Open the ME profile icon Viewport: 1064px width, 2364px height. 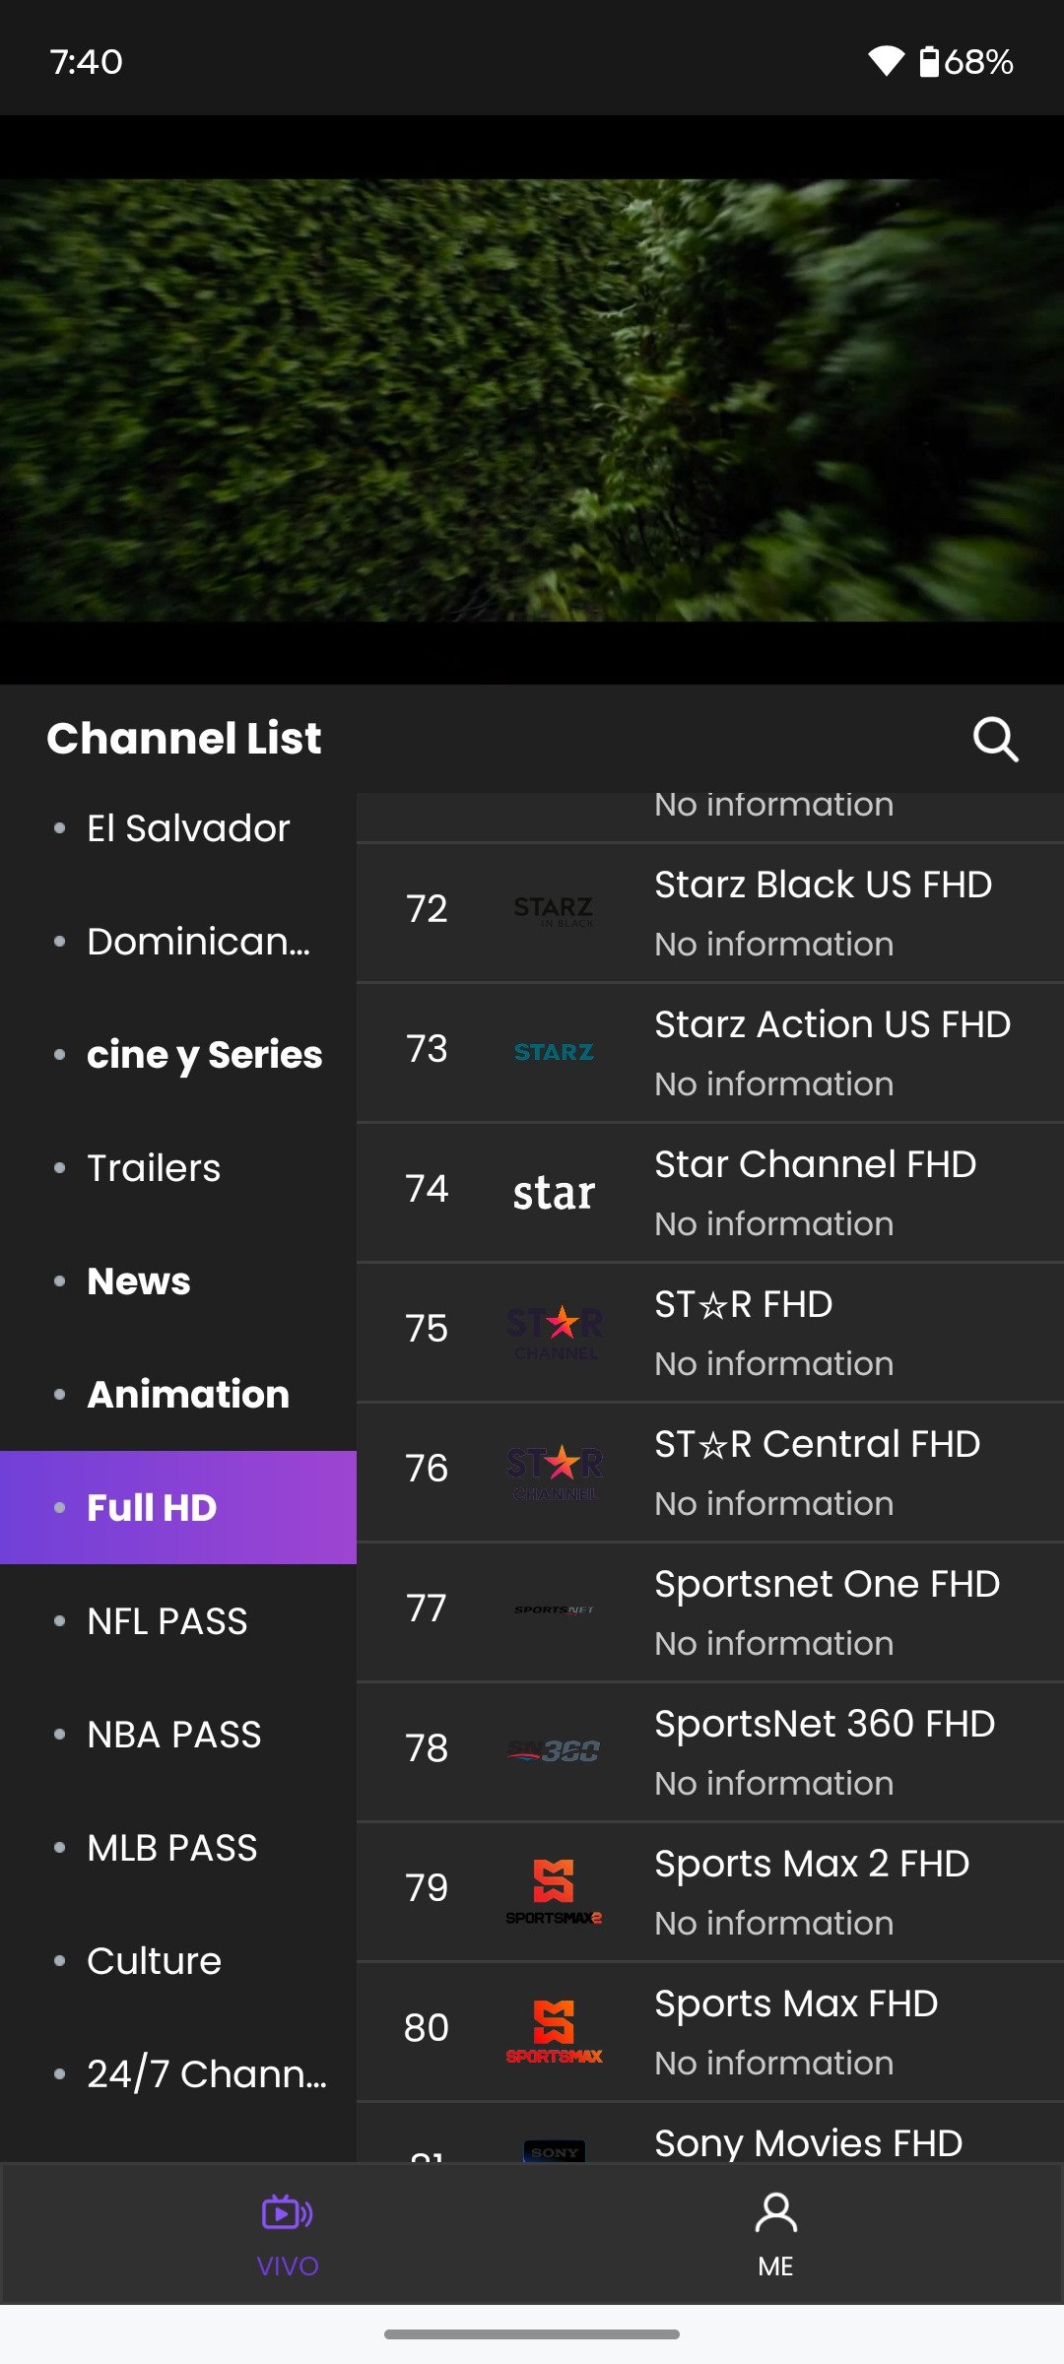click(x=776, y=2213)
